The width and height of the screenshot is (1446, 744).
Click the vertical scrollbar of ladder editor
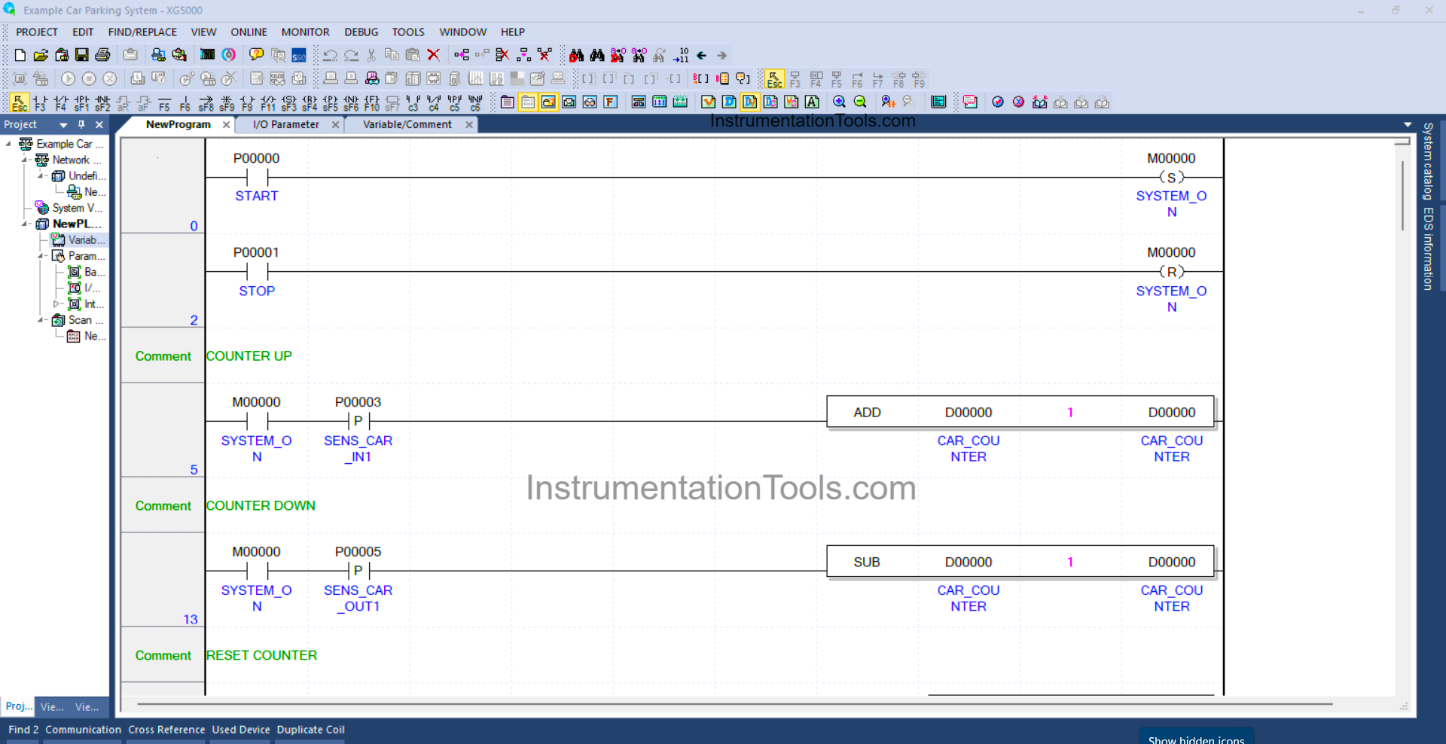[x=1402, y=196]
